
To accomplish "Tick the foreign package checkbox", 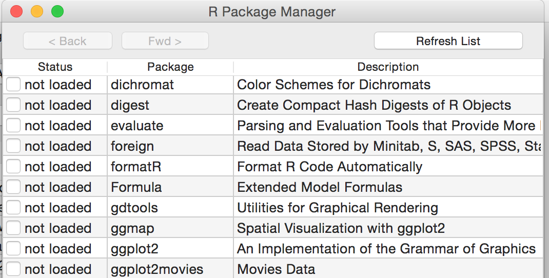I will coord(13,146).
